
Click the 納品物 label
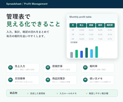pyautogui.click(x=14, y=93)
